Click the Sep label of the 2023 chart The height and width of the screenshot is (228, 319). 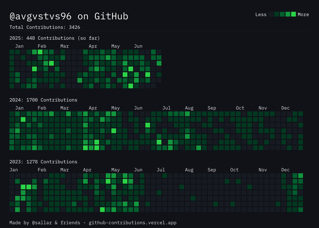(x=212, y=170)
